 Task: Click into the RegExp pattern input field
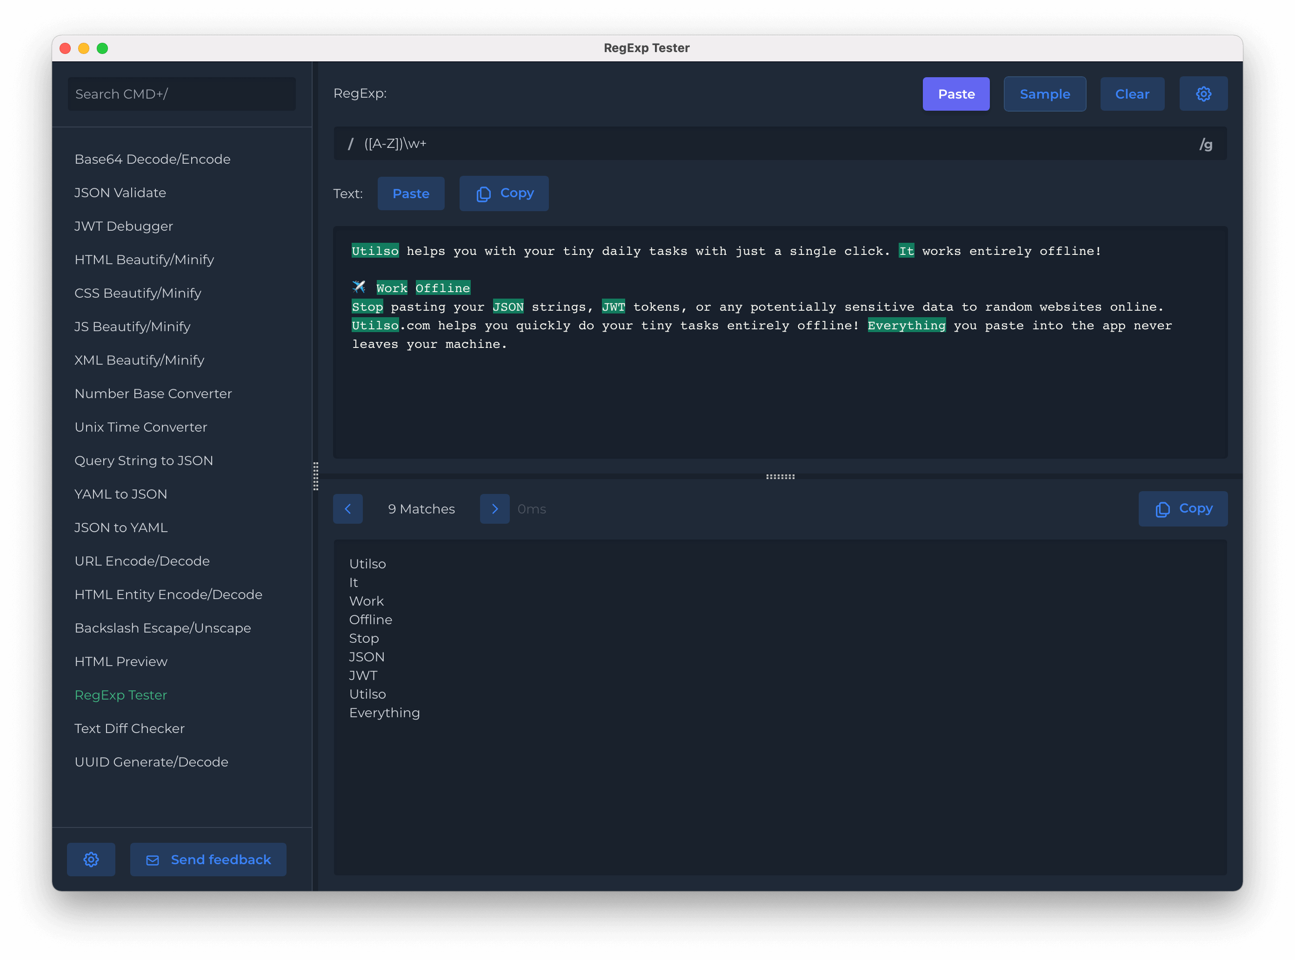pyautogui.click(x=755, y=144)
